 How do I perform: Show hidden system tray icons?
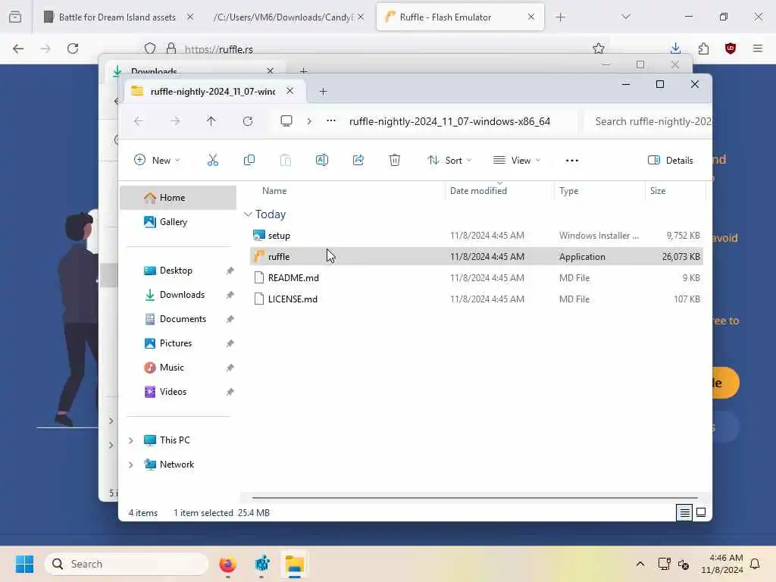[x=640, y=564]
